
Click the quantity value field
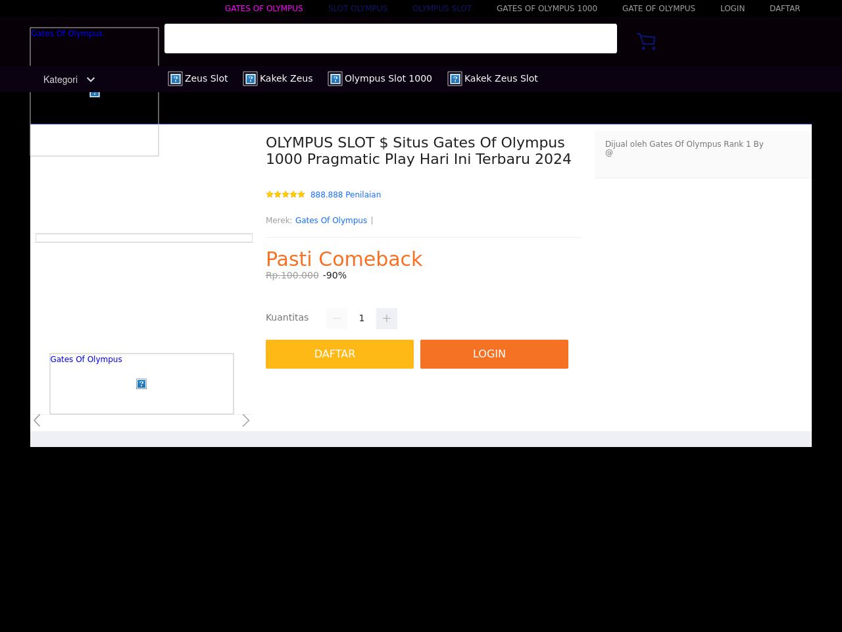(x=362, y=319)
